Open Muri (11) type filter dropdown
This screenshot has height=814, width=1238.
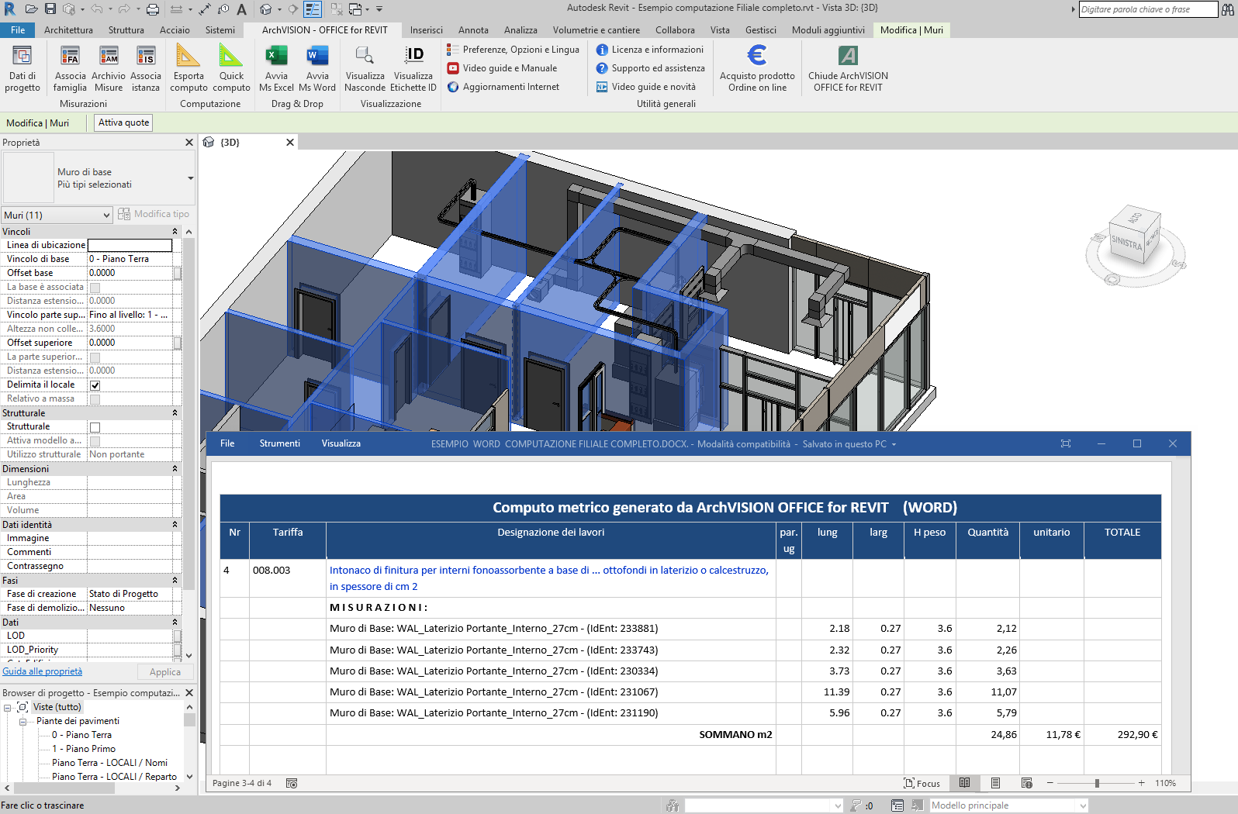click(57, 215)
